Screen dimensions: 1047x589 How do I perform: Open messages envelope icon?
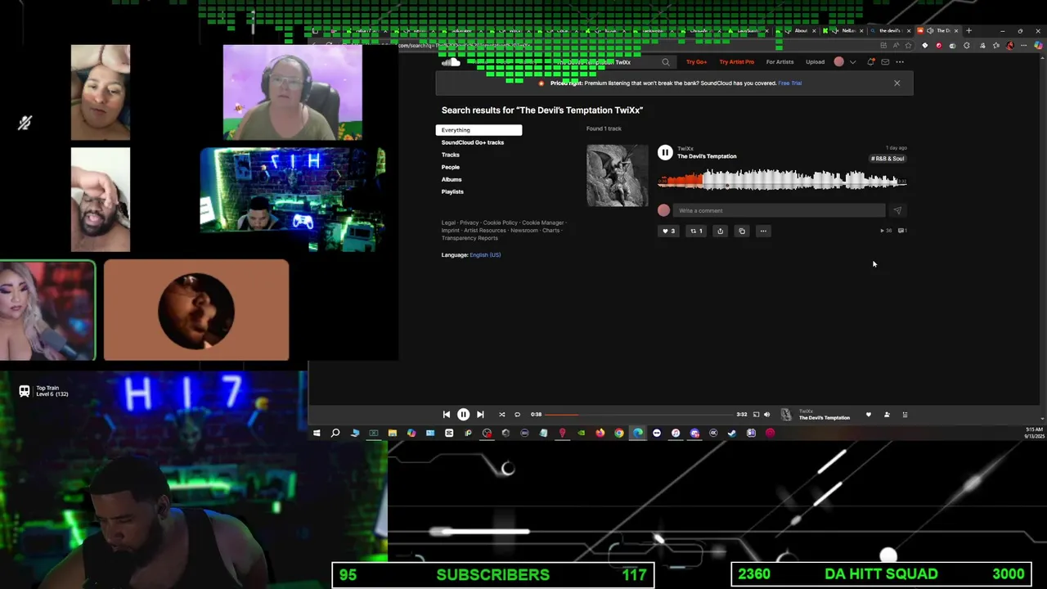[885, 62]
